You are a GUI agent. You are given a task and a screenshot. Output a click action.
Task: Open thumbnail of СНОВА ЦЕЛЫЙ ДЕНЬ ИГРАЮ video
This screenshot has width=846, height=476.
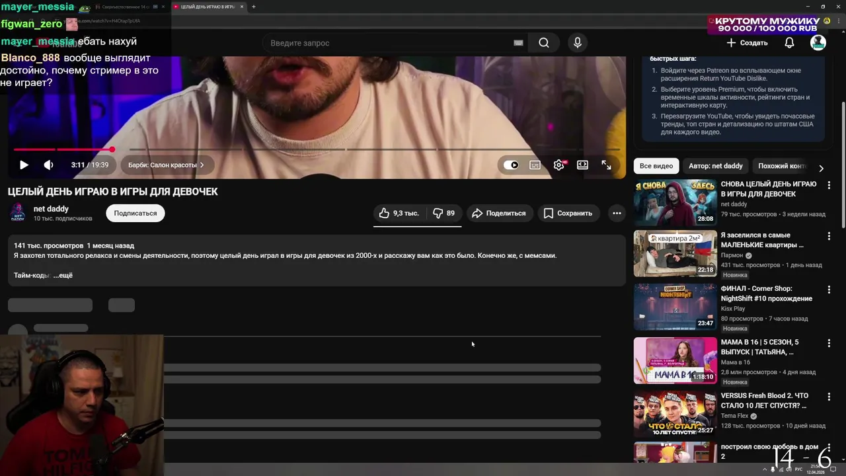tap(675, 202)
